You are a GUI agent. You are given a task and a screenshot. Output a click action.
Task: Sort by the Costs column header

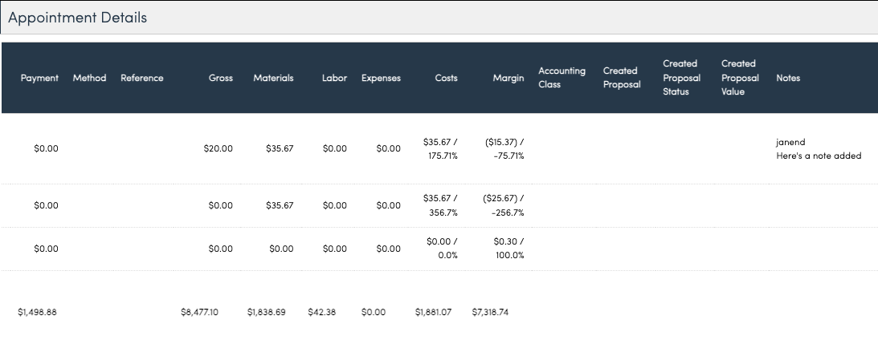point(446,78)
